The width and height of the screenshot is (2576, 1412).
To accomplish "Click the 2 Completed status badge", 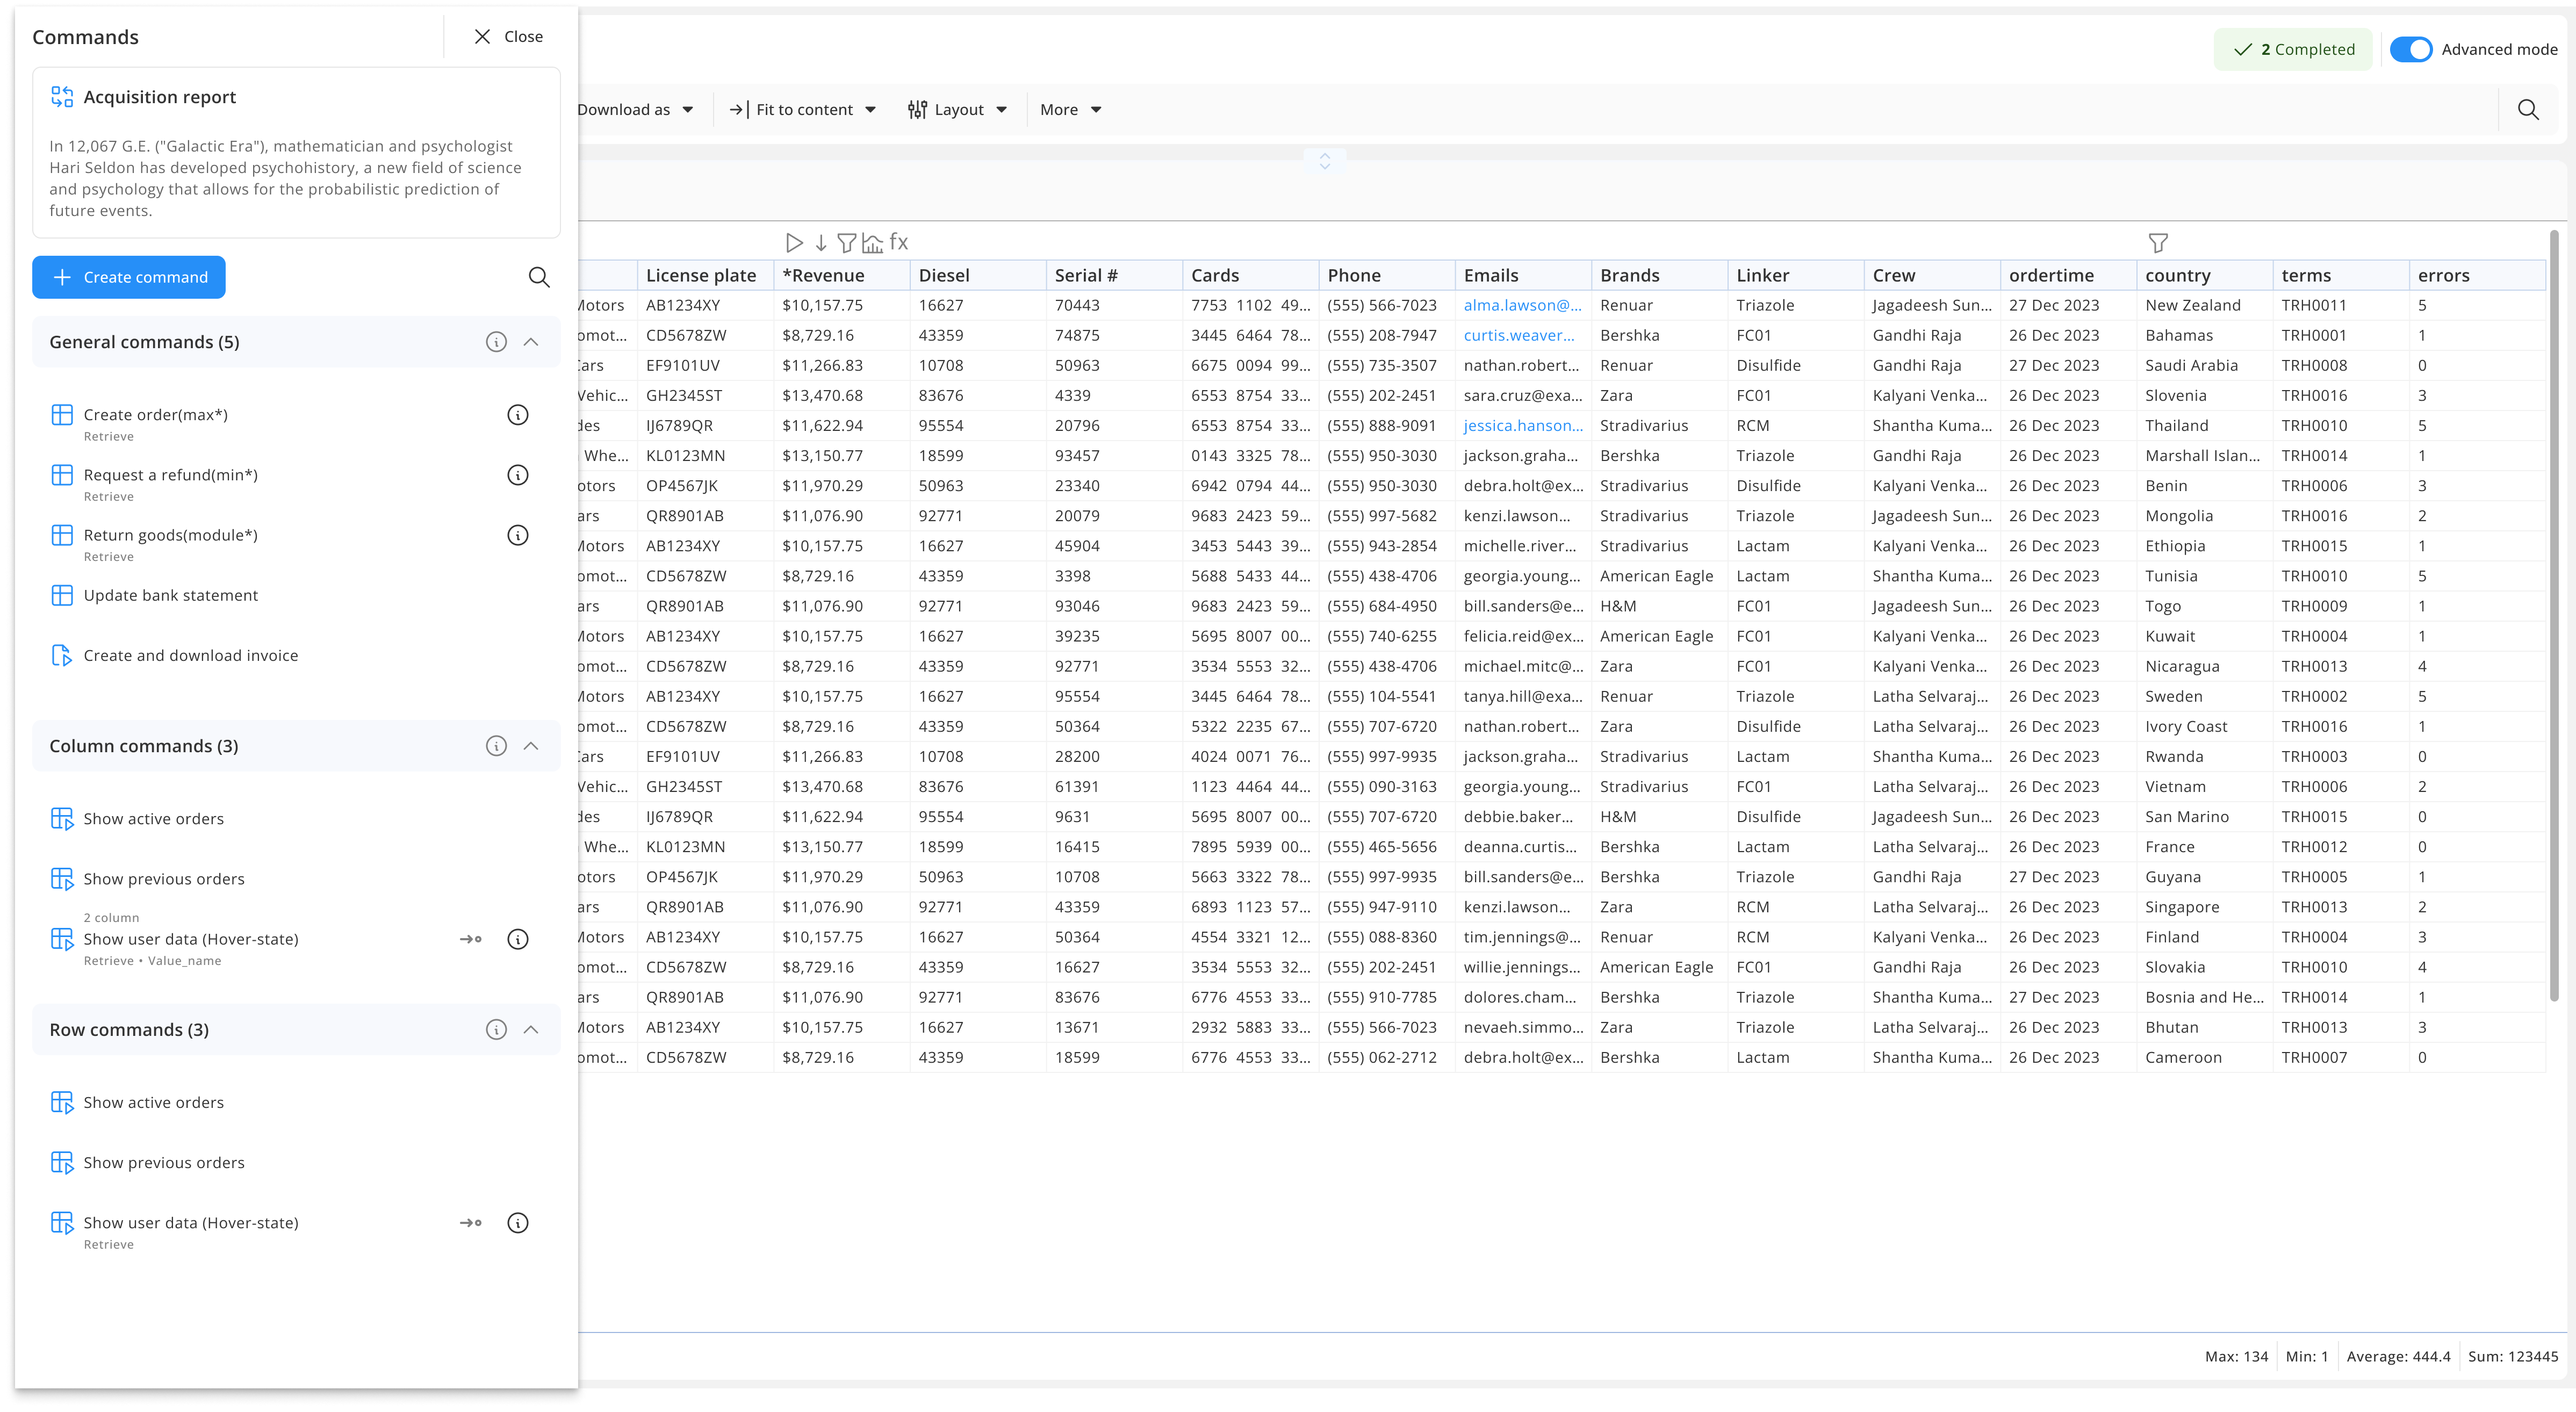I will [x=2293, y=49].
